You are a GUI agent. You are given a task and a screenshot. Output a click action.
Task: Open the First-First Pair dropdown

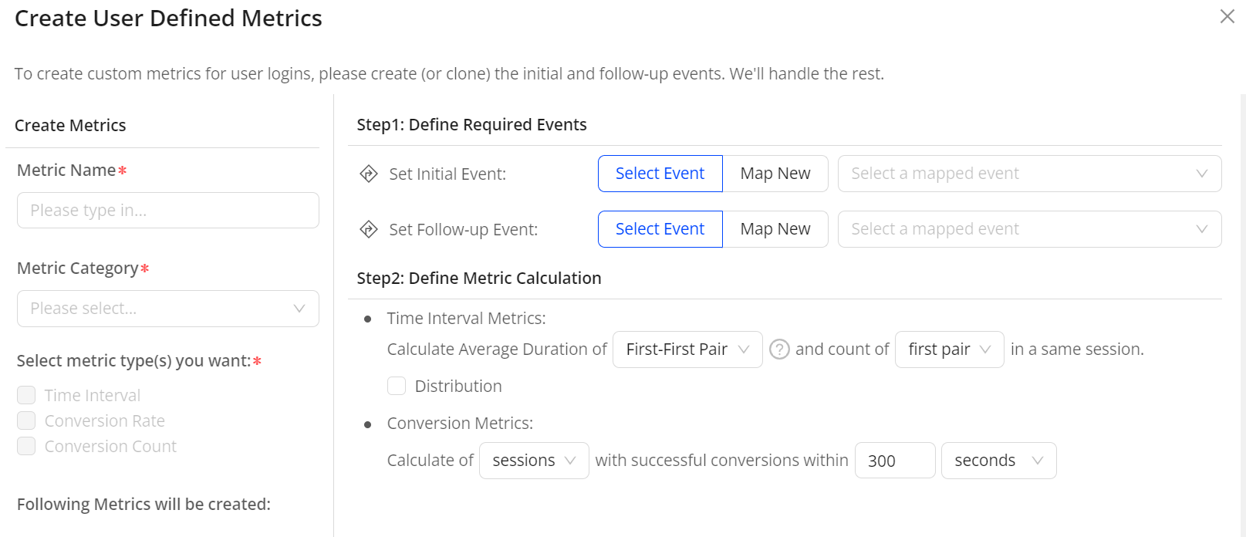coord(687,350)
